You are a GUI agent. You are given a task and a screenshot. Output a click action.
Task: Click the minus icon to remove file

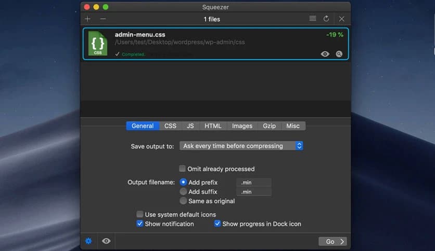pos(103,19)
